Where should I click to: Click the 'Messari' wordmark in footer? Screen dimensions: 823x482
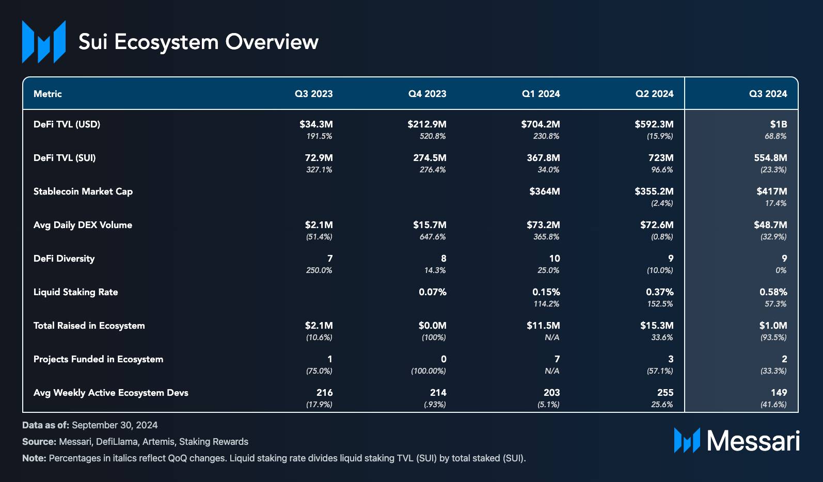[753, 441]
